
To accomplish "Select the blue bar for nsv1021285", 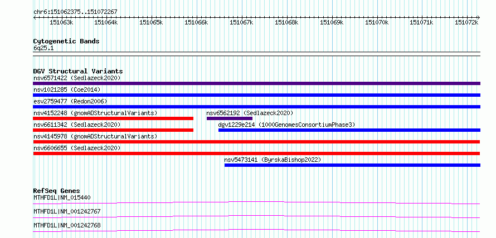I will [x=256, y=95].
